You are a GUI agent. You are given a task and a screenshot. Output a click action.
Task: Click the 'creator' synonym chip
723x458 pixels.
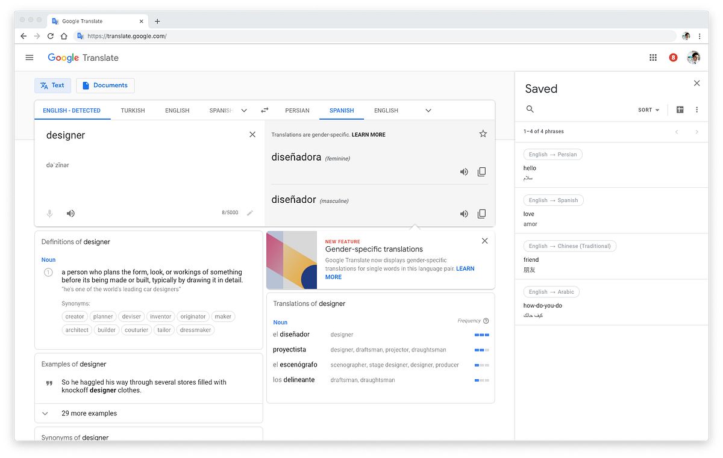pos(75,317)
